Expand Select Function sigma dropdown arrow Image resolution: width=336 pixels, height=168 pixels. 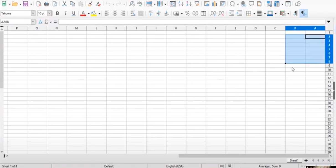51,22
